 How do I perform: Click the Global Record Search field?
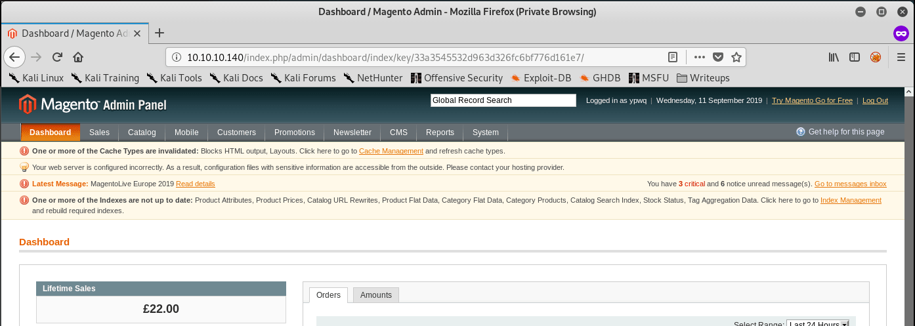point(503,100)
